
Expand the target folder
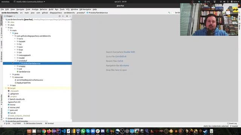coord(6,88)
